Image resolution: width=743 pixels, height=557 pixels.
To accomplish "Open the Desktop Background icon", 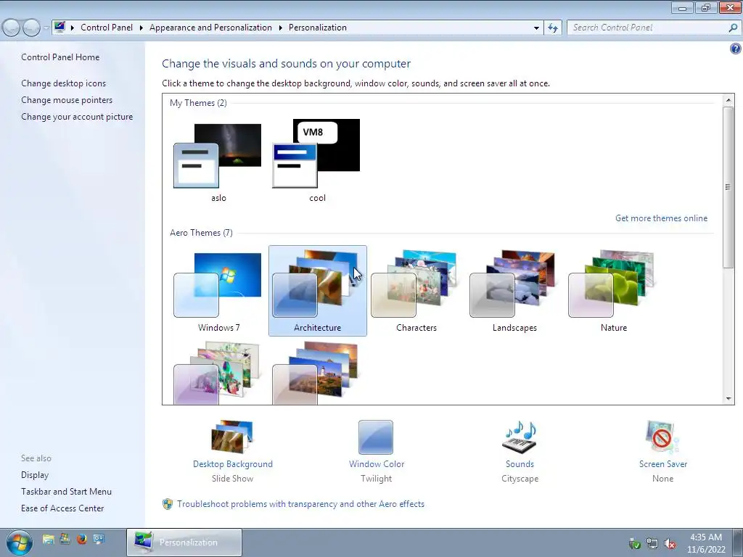I will (x=232, y=437).
